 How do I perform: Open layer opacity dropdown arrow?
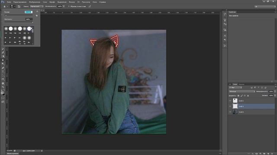click(x=275, y=92)
